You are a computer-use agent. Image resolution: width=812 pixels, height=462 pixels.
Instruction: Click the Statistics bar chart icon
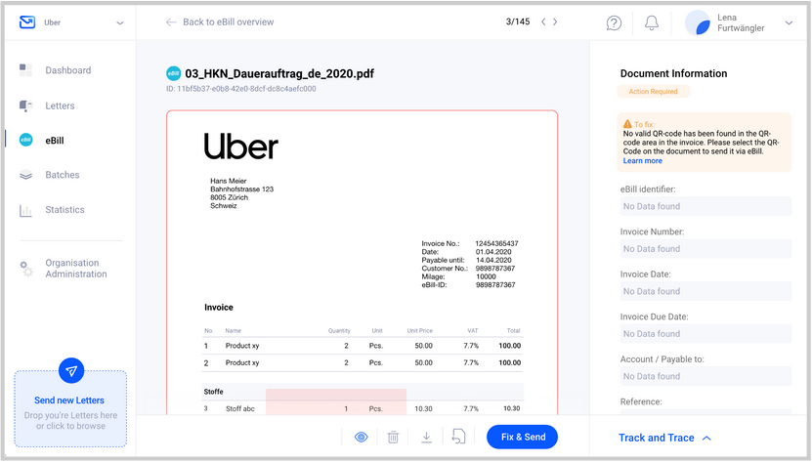click(x=25, y=210)
